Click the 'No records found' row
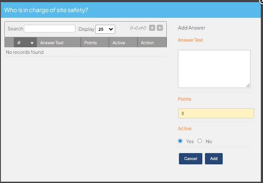Screen dimensions: 263x183 (x=85, y=52)
